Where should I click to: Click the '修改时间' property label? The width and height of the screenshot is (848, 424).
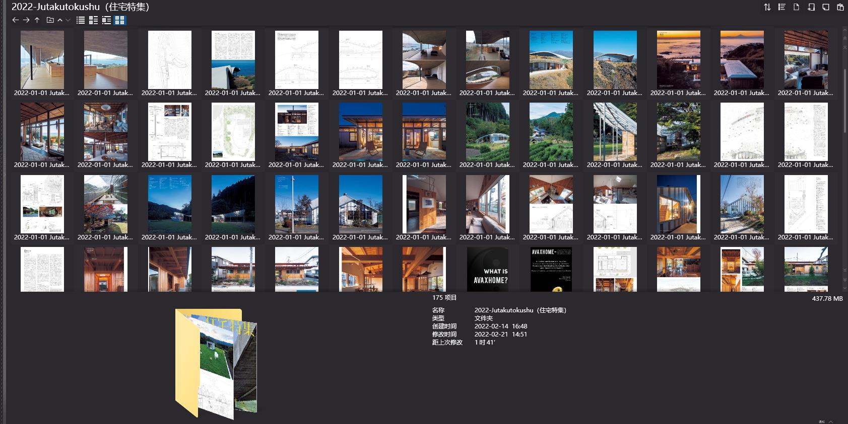click(x=444, y=334)
